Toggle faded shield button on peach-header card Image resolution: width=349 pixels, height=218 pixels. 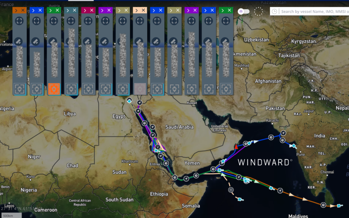point(140,89)
